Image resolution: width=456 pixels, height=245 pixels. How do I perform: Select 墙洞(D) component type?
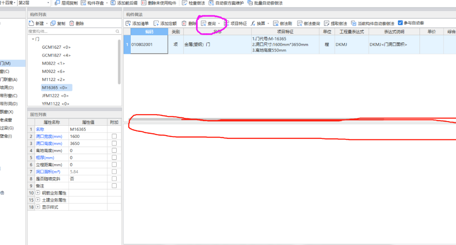[7, 87]
